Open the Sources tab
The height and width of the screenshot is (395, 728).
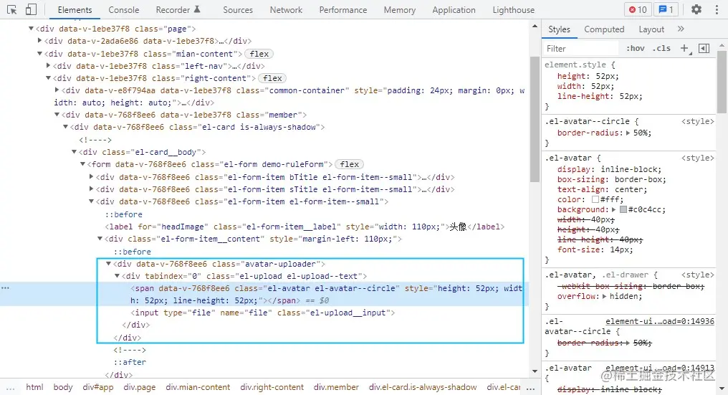coord(238,10)
